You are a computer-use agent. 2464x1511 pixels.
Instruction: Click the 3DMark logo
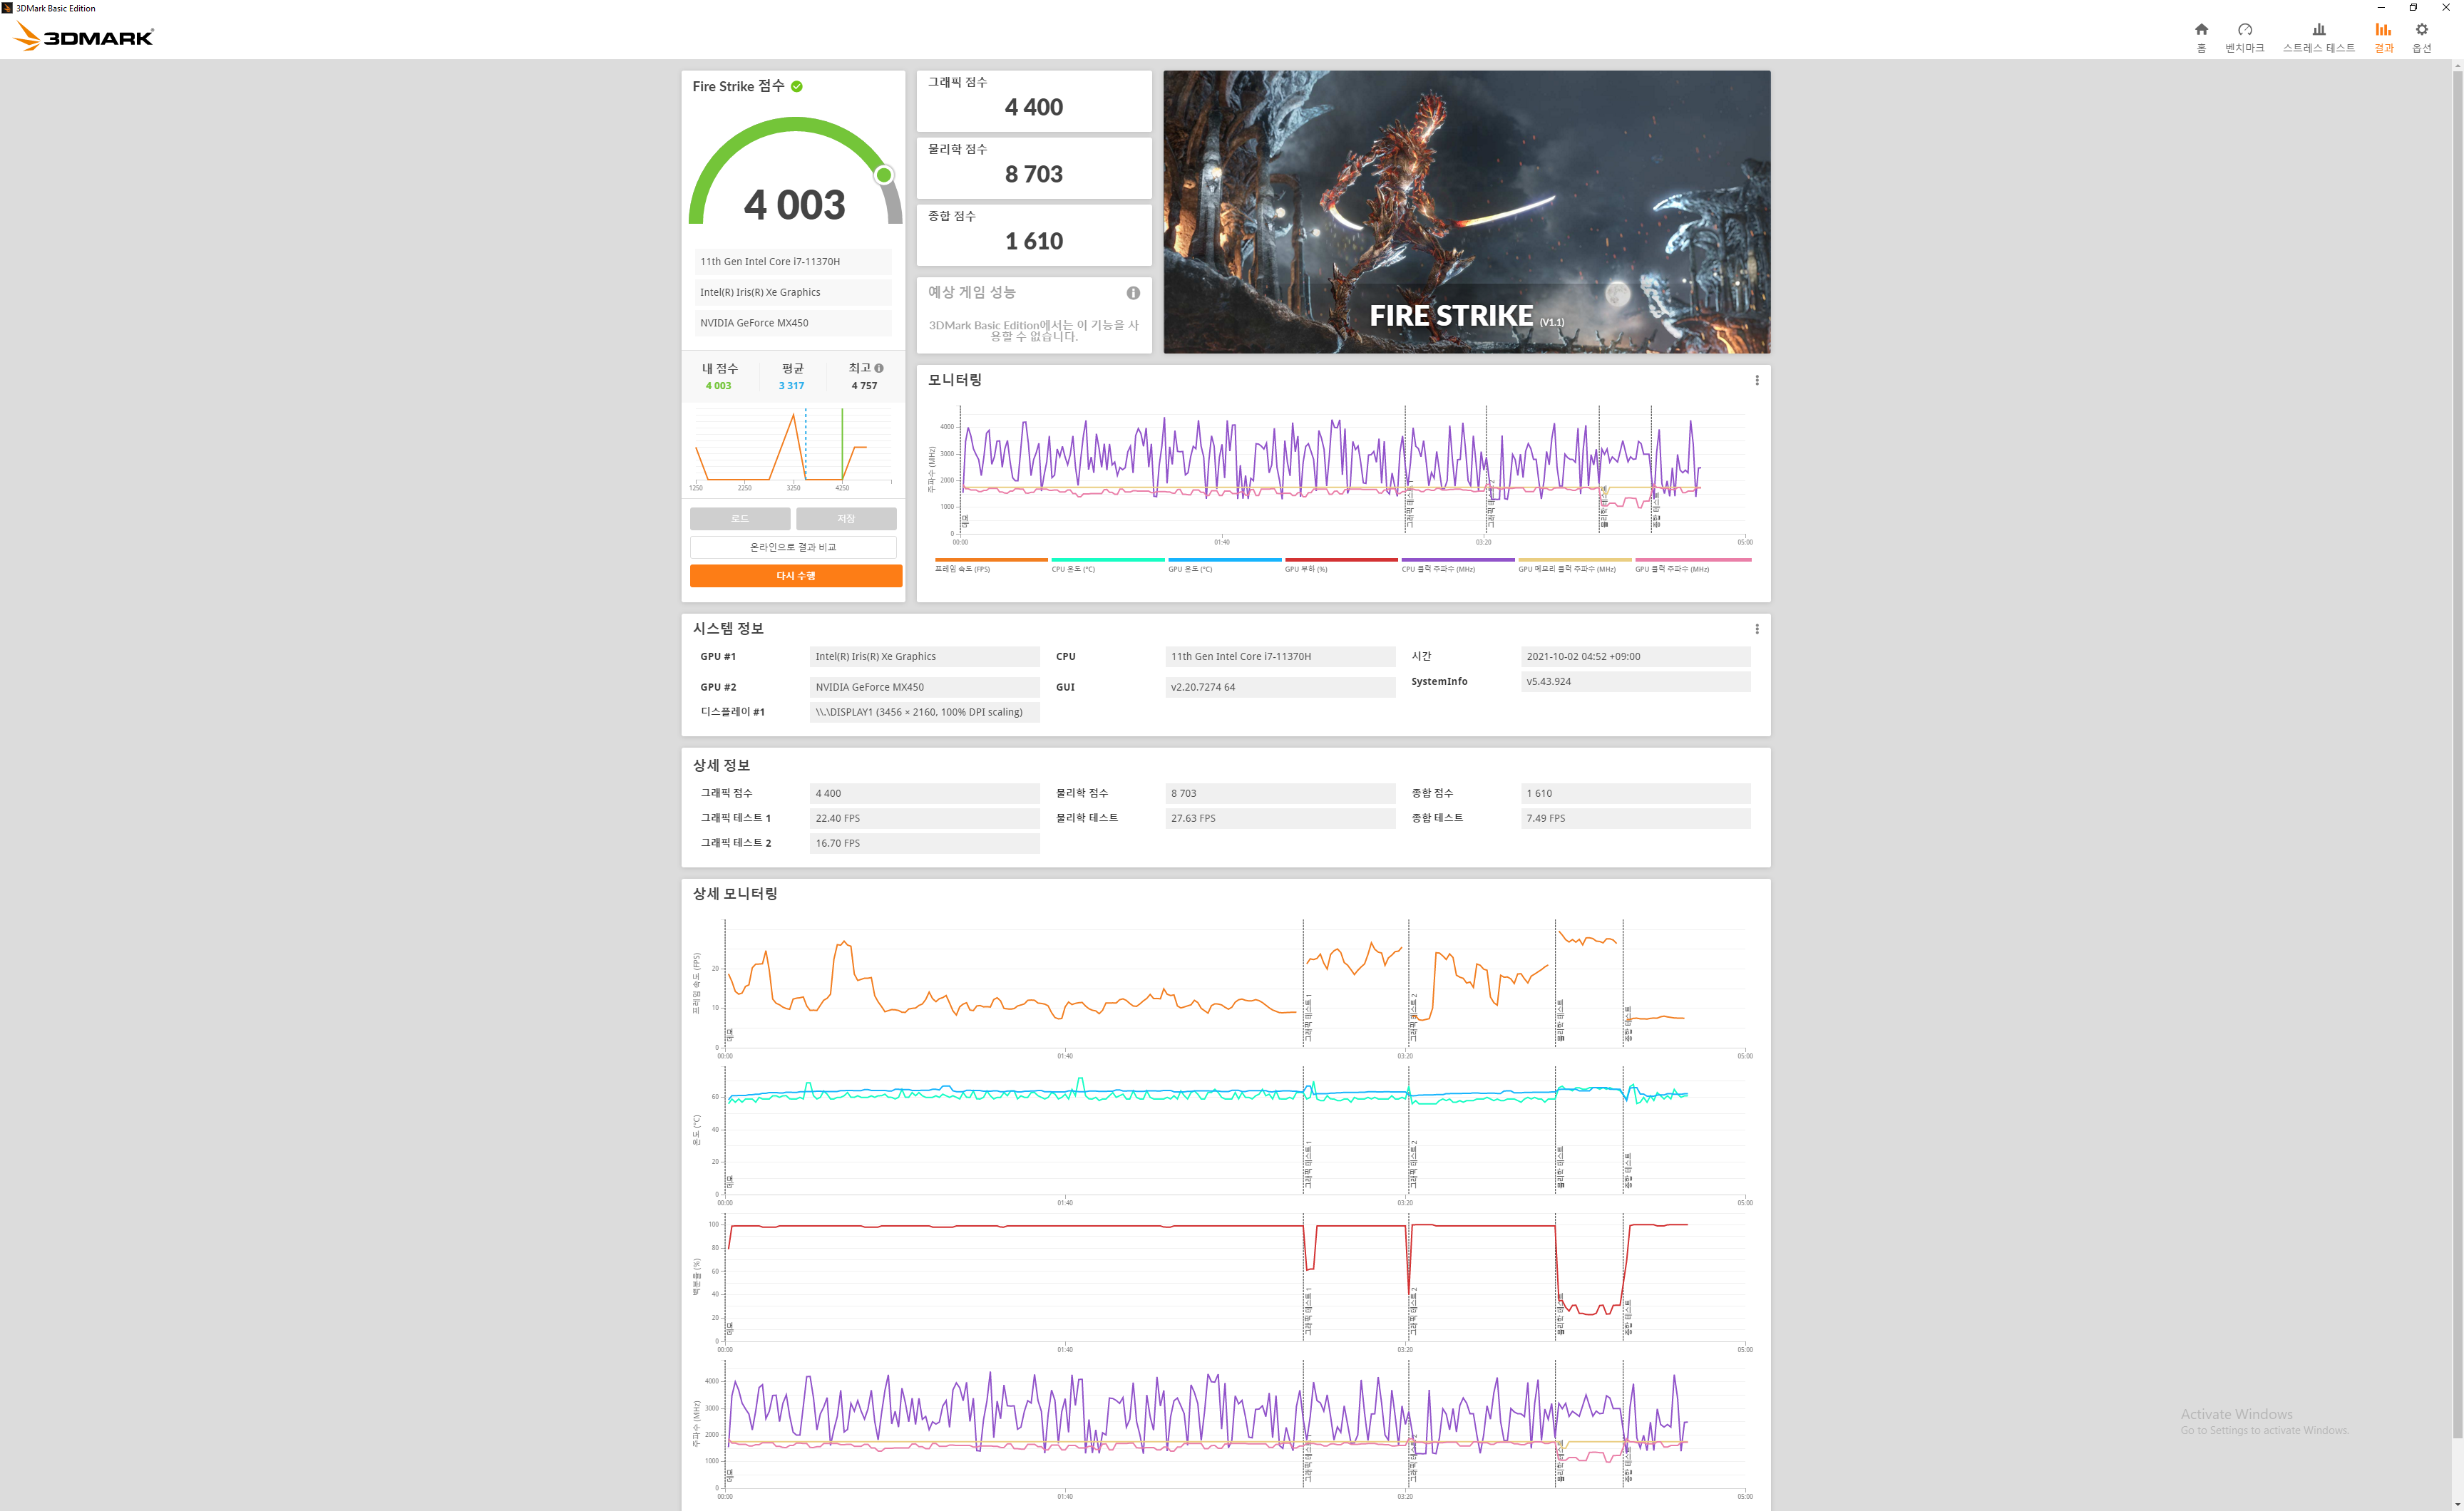84,37
